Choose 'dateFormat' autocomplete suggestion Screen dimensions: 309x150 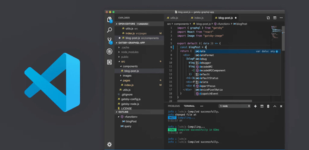point(237,55)
